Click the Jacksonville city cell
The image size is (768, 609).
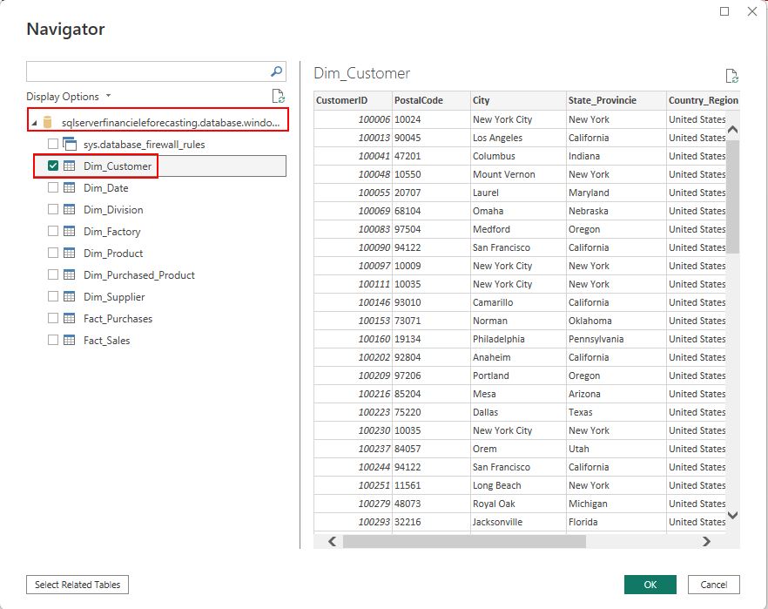point(518,522)
